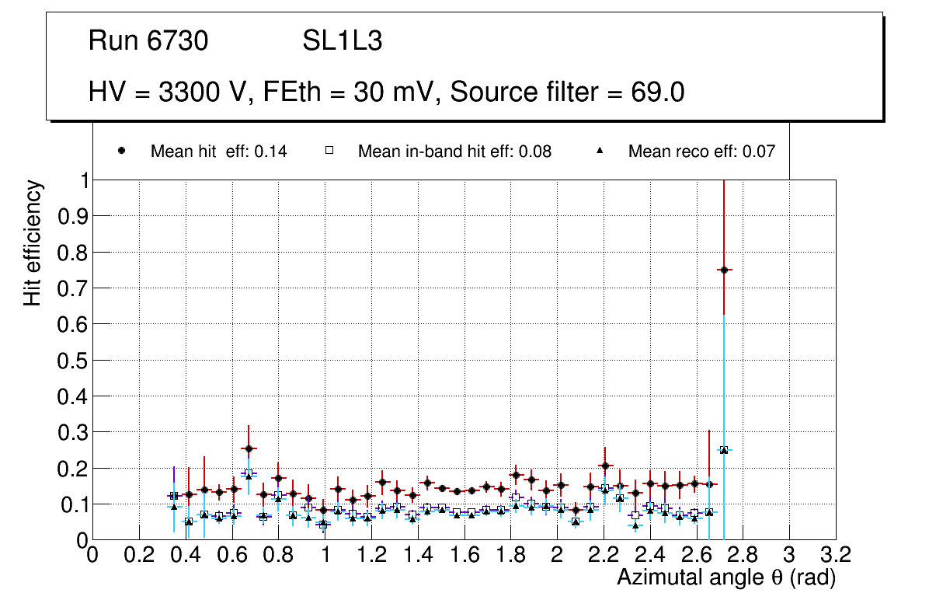Click the black triangle legend marker

[599, 152]
